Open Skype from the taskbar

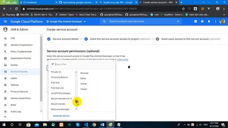[x=78, y=125]
